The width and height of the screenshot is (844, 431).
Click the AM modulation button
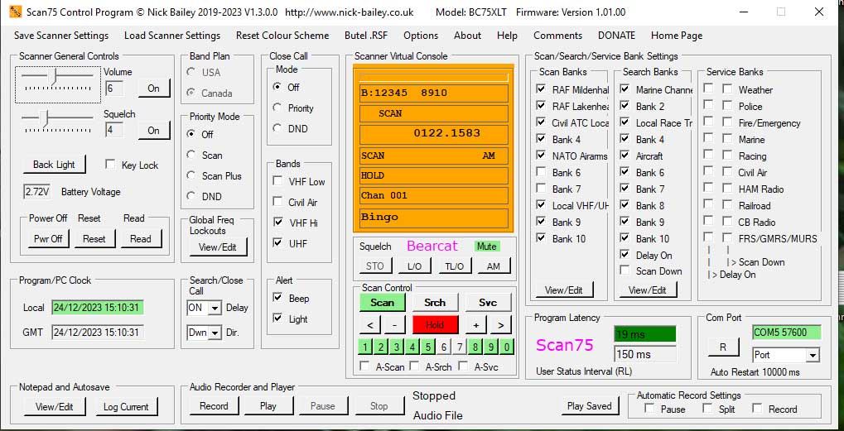(493, 266)
